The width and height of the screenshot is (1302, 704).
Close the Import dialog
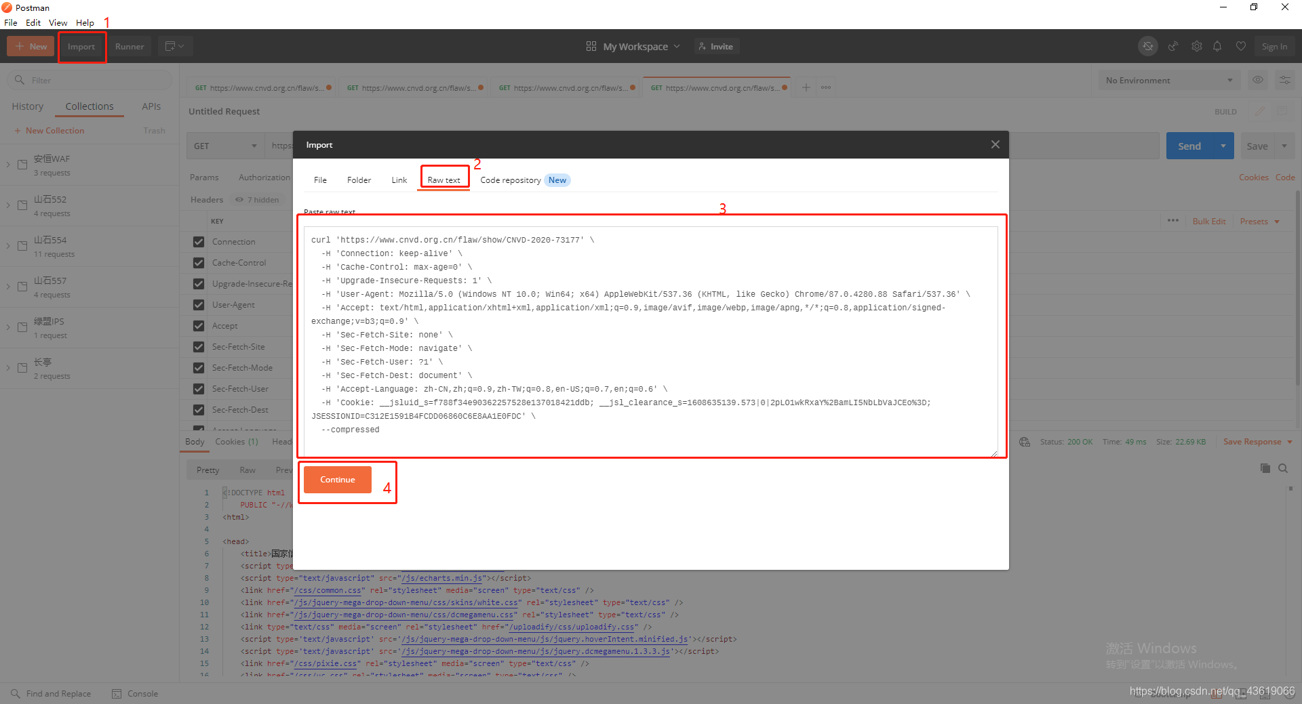(995, 144)
